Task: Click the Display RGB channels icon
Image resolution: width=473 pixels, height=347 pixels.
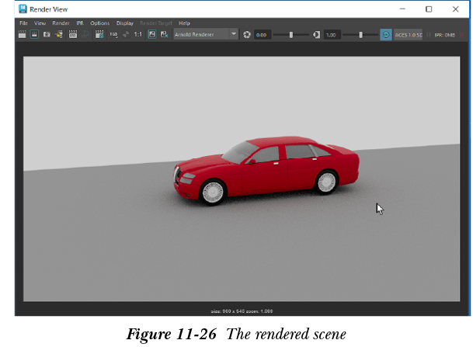Action: (113, 35)
